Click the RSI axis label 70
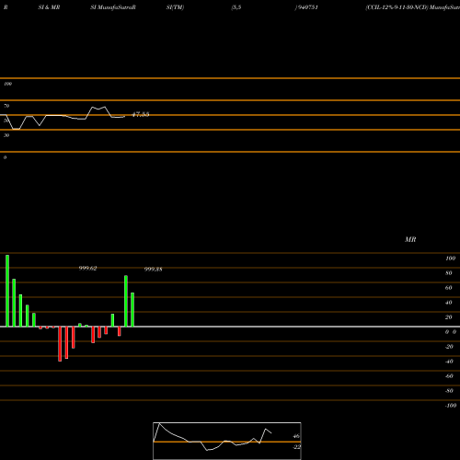 pos(6,106)
